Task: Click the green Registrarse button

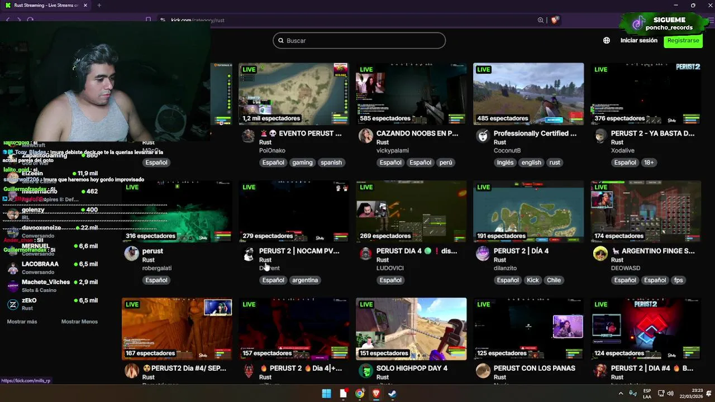Action: [683, 40]
